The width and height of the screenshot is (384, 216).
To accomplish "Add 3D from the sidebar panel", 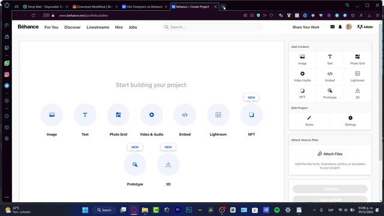I will click(x=358, y=94).
